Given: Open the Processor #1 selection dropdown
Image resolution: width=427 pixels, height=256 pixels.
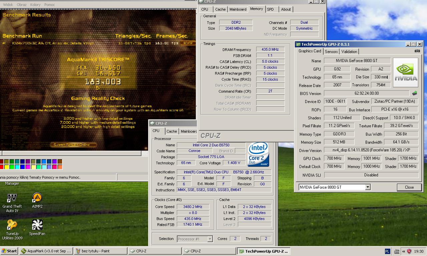Looking at the screenshot, I should click(x=210, y=239).
